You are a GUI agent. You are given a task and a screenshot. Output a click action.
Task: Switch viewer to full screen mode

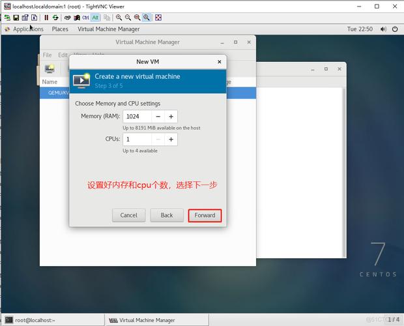tap(158, 18)
